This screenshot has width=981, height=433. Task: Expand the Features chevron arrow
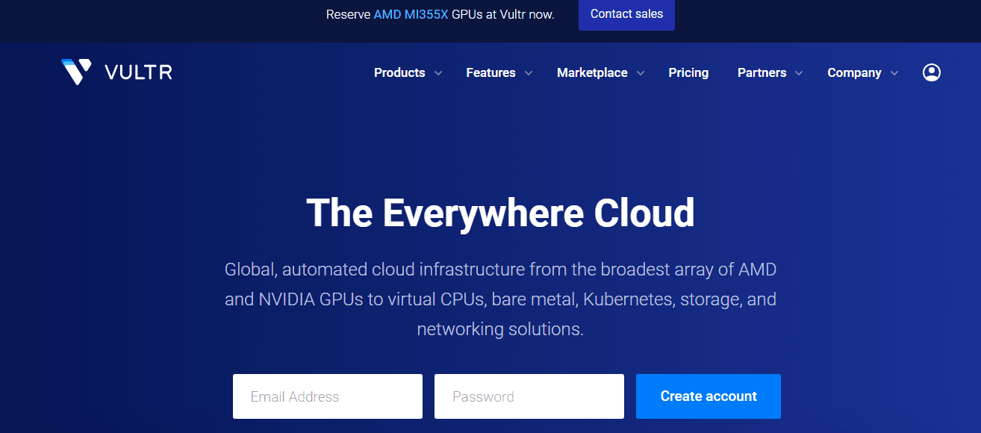pos(529,73)
